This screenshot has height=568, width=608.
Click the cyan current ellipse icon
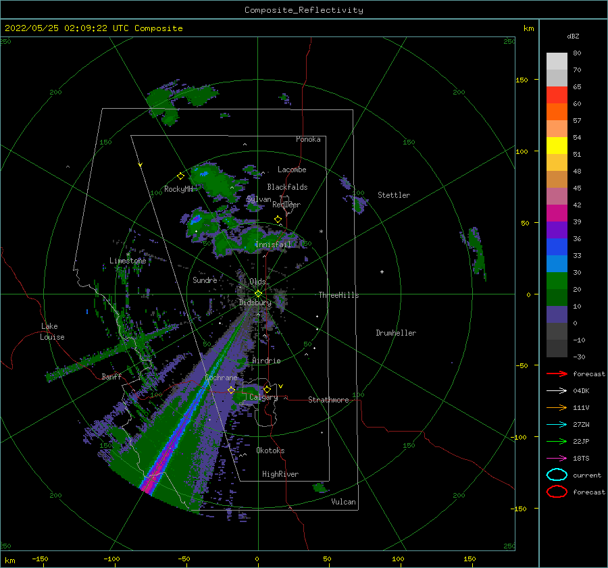tap(557, 475)
